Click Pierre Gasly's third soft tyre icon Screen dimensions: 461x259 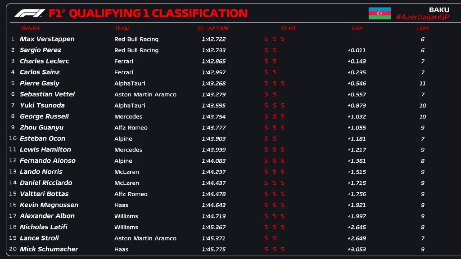[x=283, y=83]
